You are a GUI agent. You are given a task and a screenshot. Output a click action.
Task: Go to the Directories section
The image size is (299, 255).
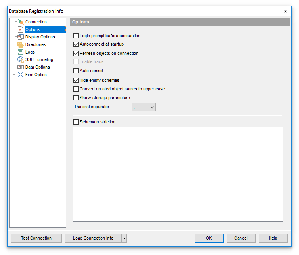(36, 44)
